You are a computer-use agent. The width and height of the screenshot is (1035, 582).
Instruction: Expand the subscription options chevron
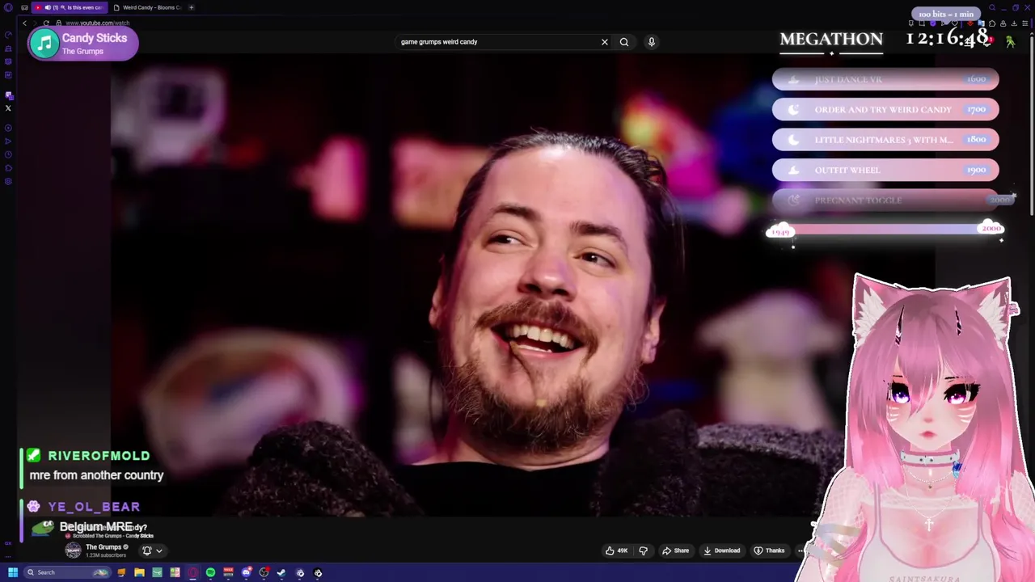point(159,550)
